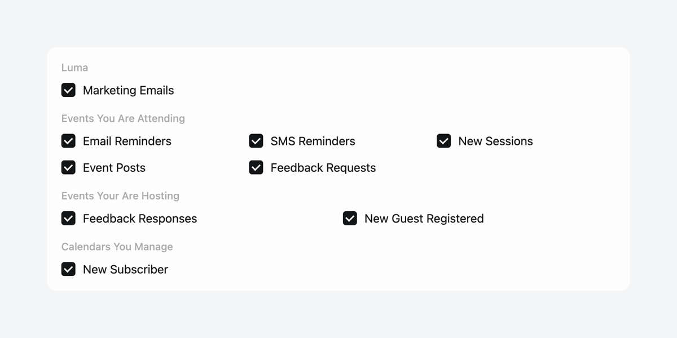Click the New Guest Registered label
This screenshot has height=338, width=677.
click(x=424, y=218)
